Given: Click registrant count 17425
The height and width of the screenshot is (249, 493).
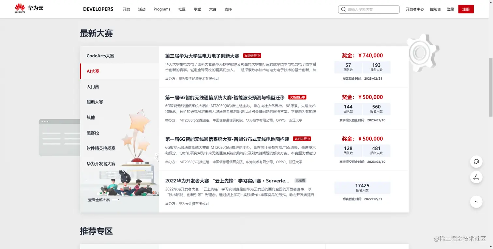Looking at the screenshot, I should point(362,186).
